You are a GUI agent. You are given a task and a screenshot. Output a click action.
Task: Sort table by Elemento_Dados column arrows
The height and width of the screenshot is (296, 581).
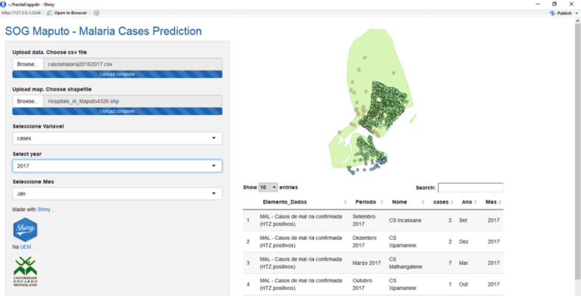[x=345, y=202]
